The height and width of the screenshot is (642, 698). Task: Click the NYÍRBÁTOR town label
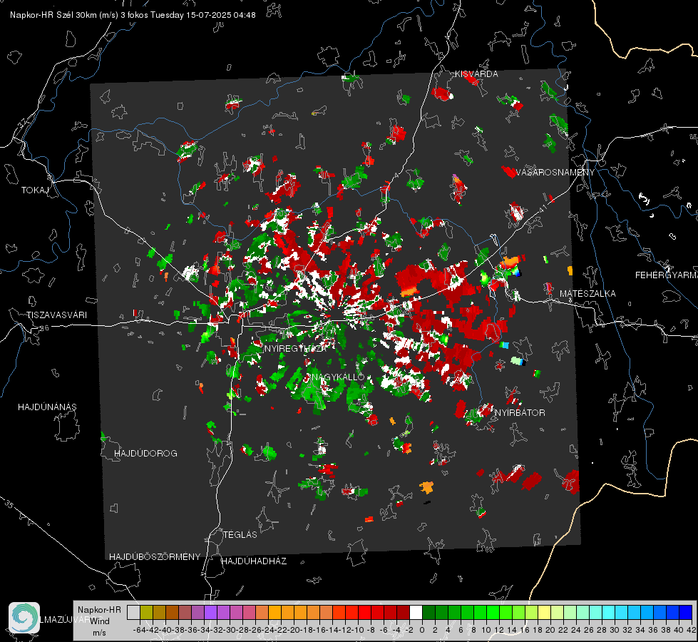click(x=520, y=413)
